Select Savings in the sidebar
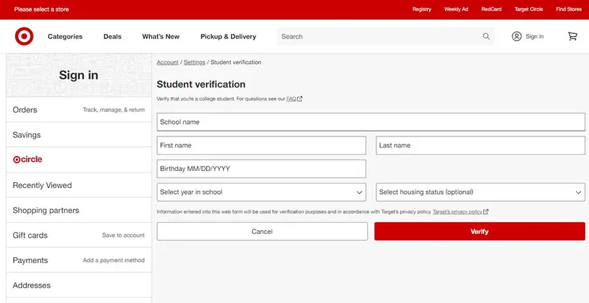This screenshot has height=303, width=589. (x=79, y=135)
